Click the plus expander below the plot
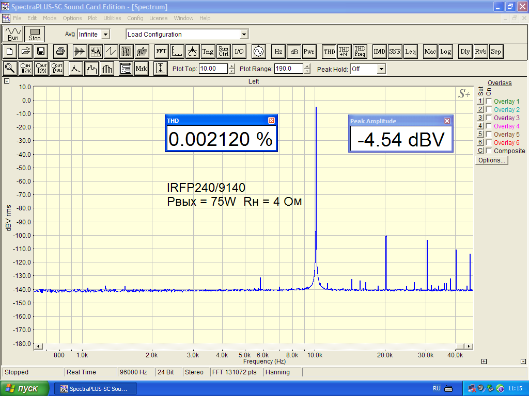The image size is (529, 396). tap(484, 361)
